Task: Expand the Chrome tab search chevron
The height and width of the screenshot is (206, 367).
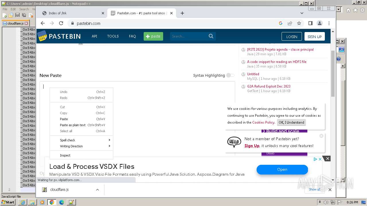Action: click(302, 13)
